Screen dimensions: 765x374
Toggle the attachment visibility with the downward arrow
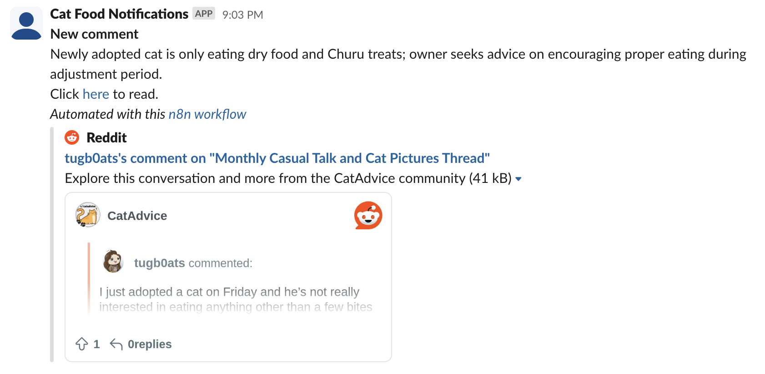pos(519,179)
